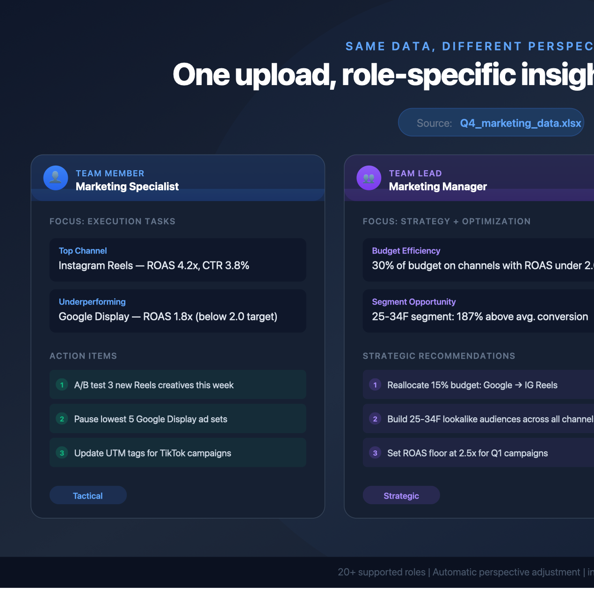Select the Focus: Execution Tasks heading bar
Image resolution: width=594 pixels, height=594 pixels.
pos(112,221)
